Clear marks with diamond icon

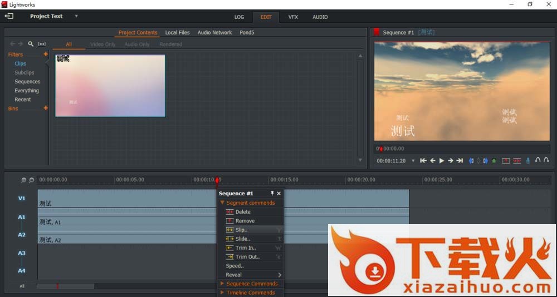pos(478,161)
